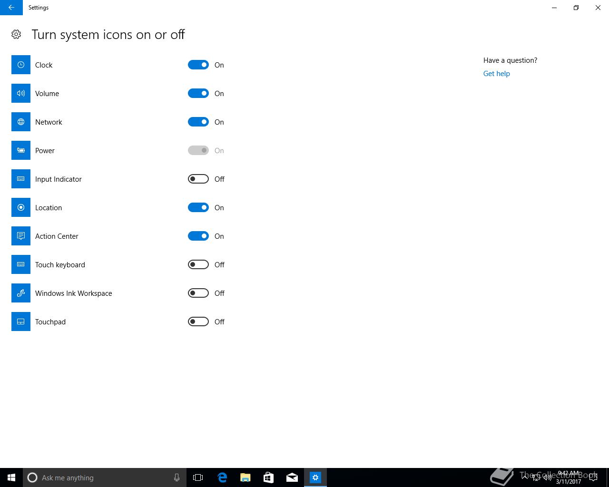Click the Clock icon tile

[21, 65]
